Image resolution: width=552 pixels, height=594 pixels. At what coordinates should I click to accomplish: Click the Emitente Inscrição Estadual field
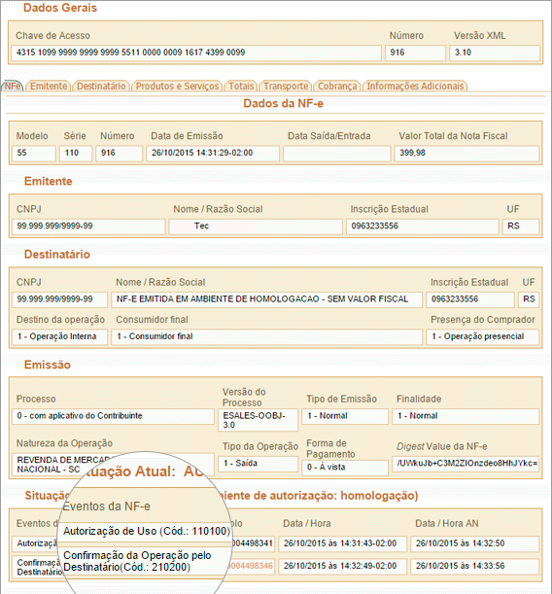click(x=422, y=227)
